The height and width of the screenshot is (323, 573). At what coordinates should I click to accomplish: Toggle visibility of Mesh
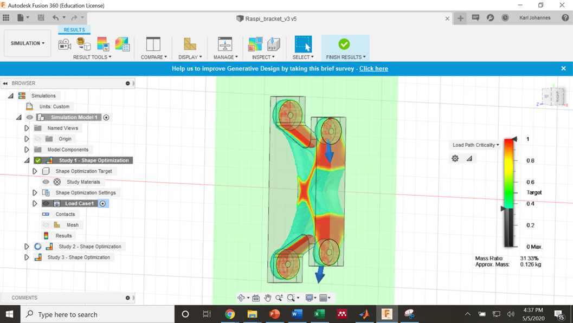point(46,225)
